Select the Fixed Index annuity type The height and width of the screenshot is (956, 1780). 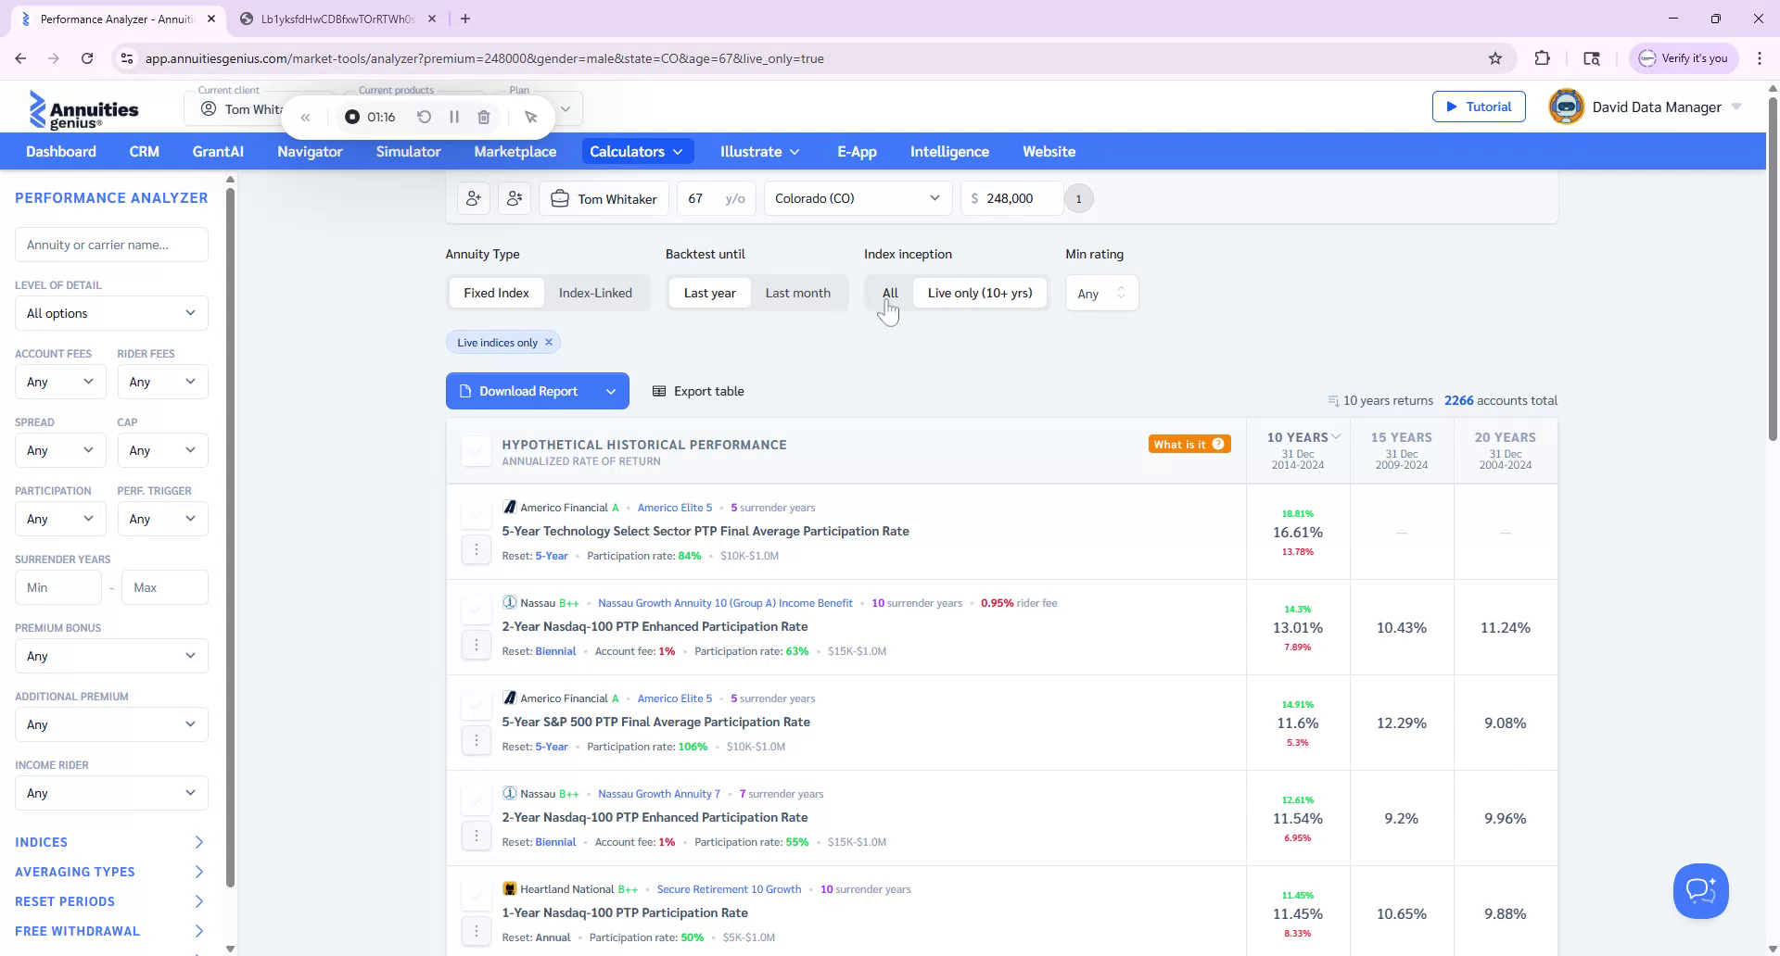[x=496, y=293]
